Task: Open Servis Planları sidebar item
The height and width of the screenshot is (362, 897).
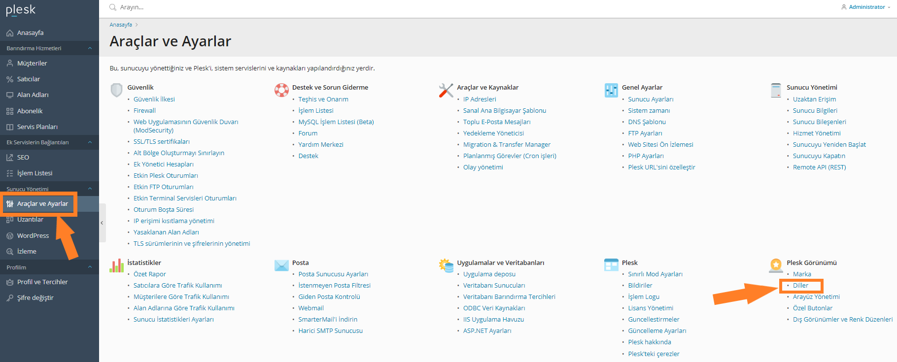Action: click(37, 127)
